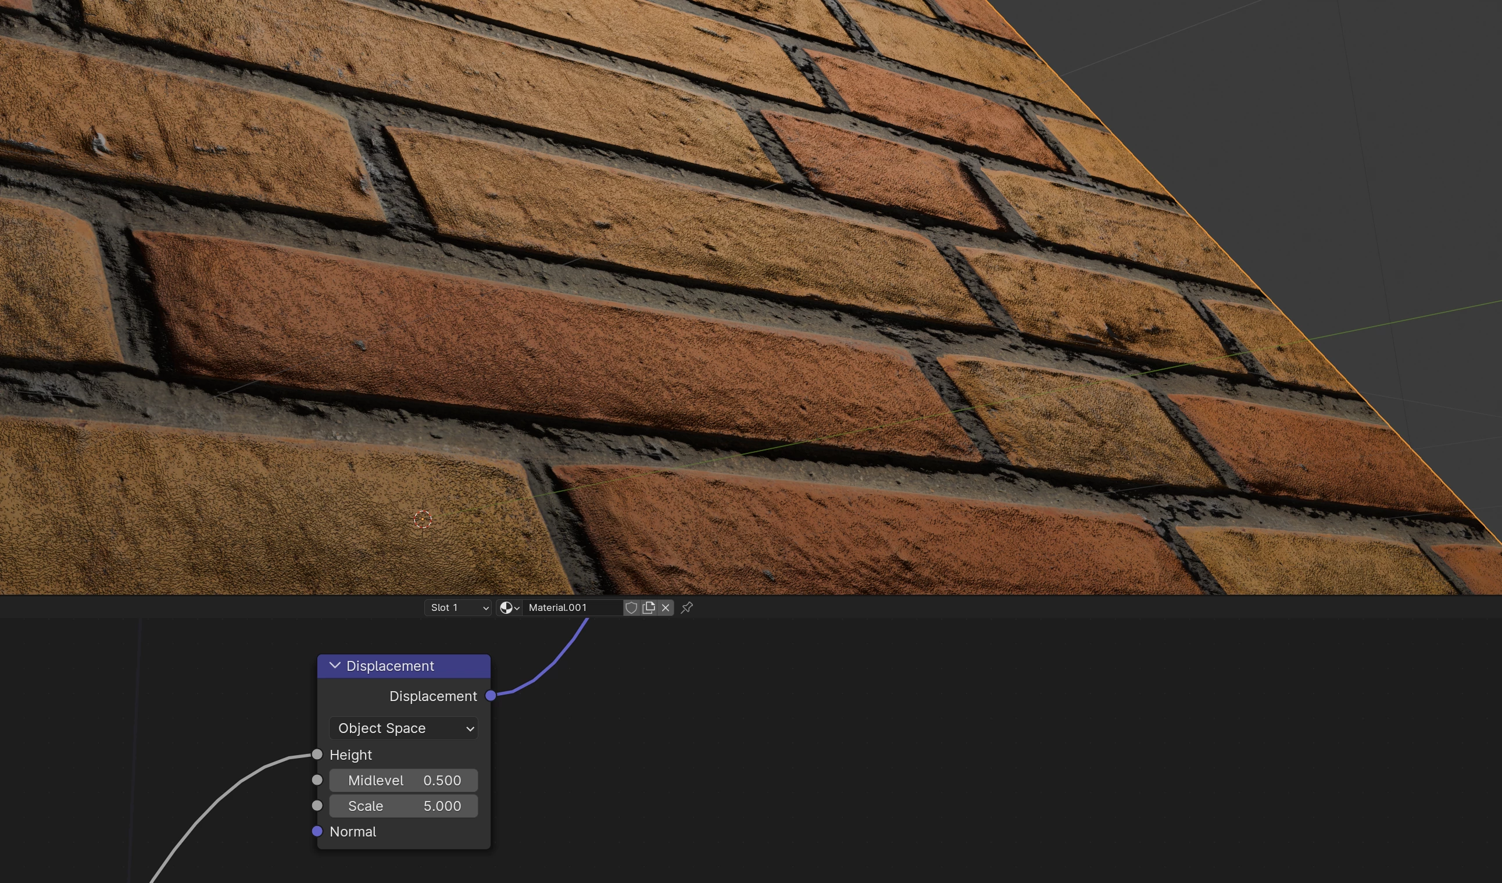Toggle the pin node tree icon
Viewport: 1502px width, 883px height.
click(686, 607)
